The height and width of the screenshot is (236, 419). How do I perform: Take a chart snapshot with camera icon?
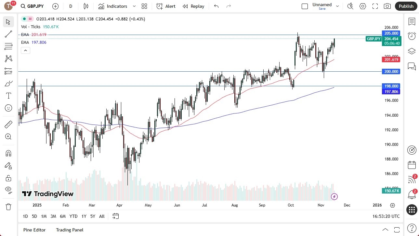(x=387, y=6)
